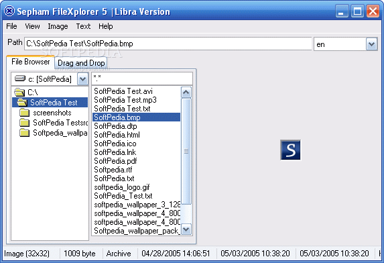Viewport: 384px width, 263px height.
Task: Click the Path input field
Action: (168, 44)
